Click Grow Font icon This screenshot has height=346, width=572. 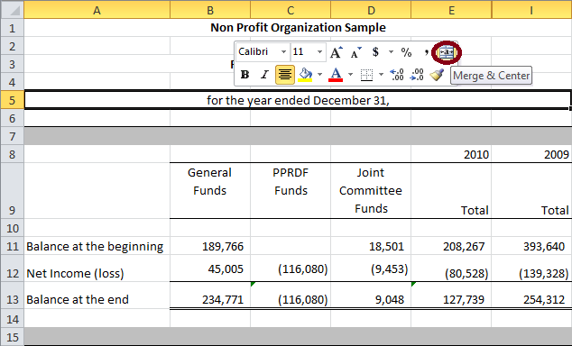coord(337,52)
